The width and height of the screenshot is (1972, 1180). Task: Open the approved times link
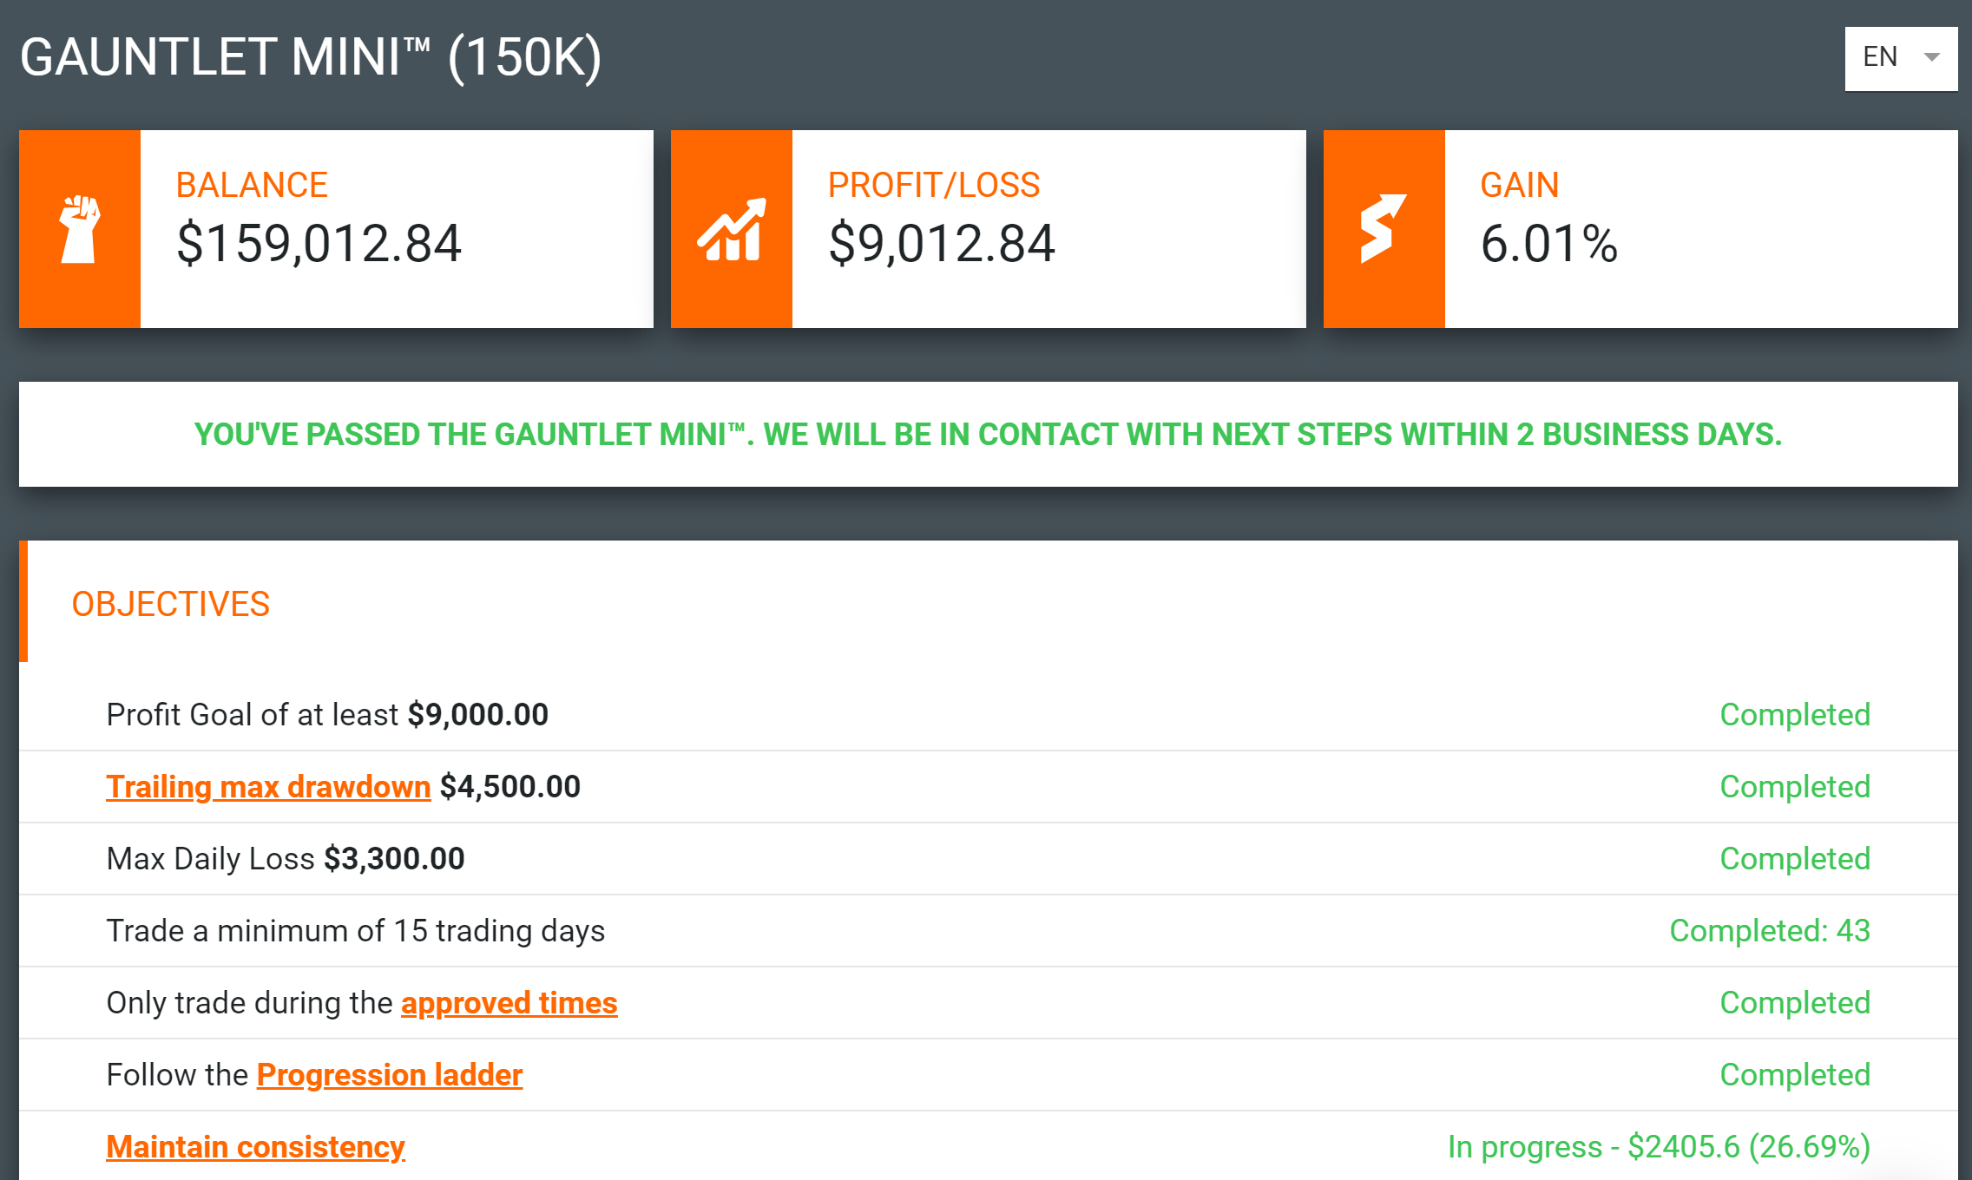pos(509,1002)
